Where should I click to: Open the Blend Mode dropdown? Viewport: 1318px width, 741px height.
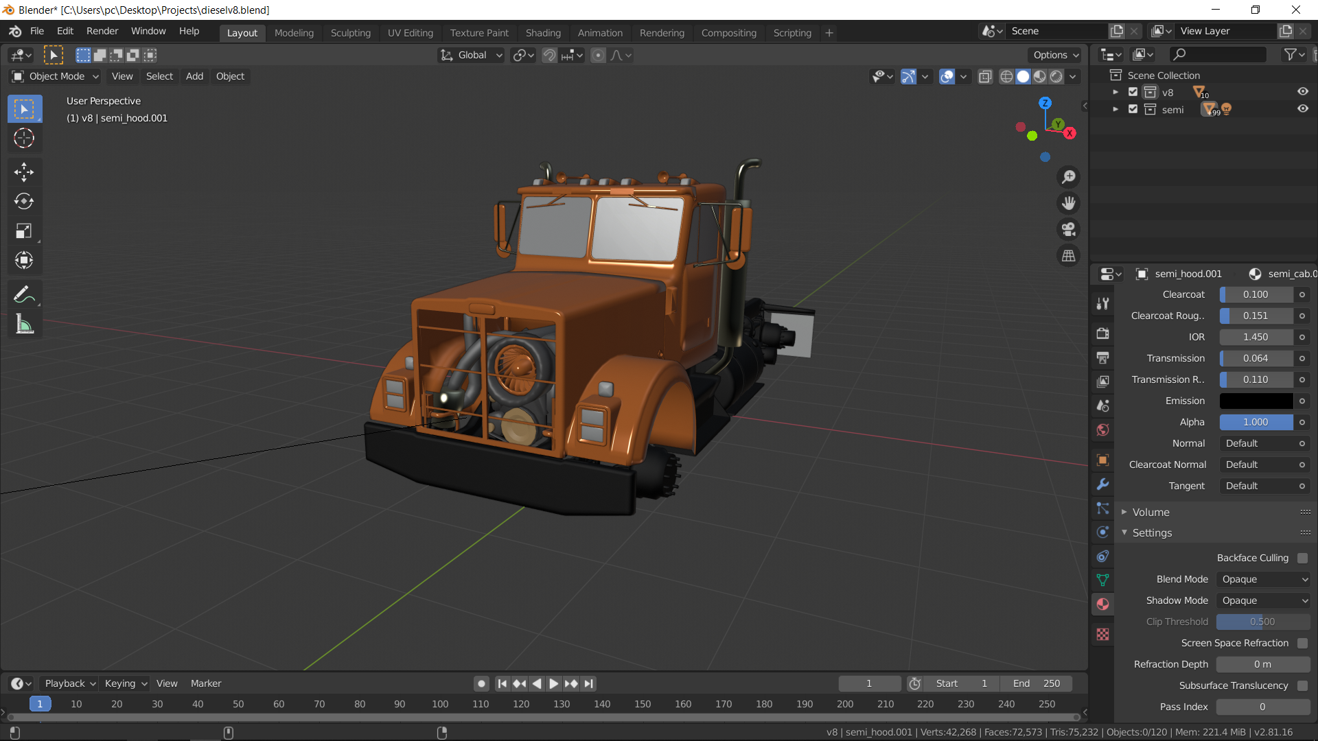click(1263, 579)
